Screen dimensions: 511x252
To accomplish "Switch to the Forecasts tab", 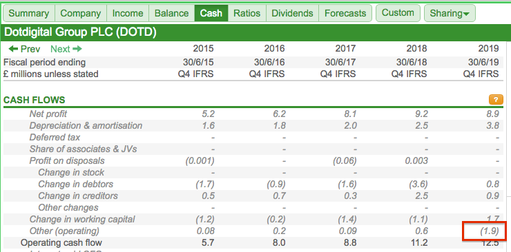I will coord(345,13).
